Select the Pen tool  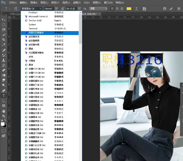(4, 91)
